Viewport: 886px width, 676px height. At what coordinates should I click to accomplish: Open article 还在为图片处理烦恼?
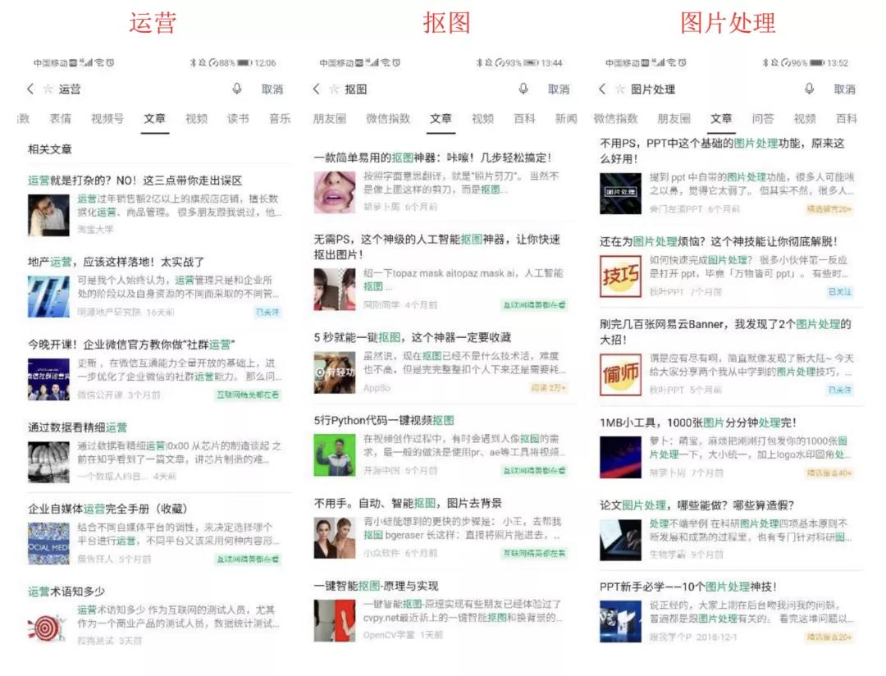(x=728, y=267)
